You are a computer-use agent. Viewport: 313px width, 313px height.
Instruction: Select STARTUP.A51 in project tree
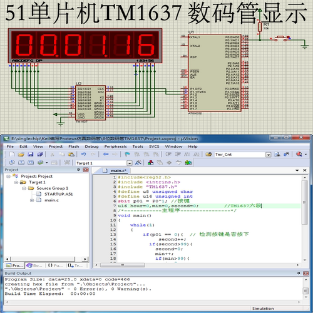58,194
